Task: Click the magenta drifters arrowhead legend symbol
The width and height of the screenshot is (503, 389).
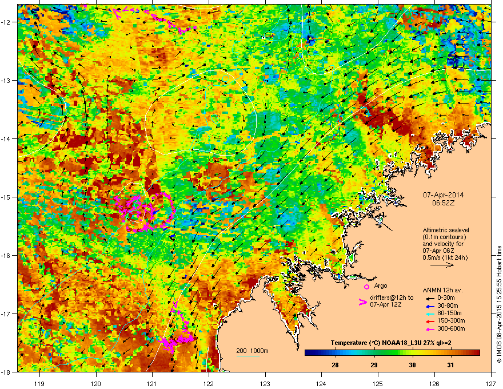Action: point(363,302)
